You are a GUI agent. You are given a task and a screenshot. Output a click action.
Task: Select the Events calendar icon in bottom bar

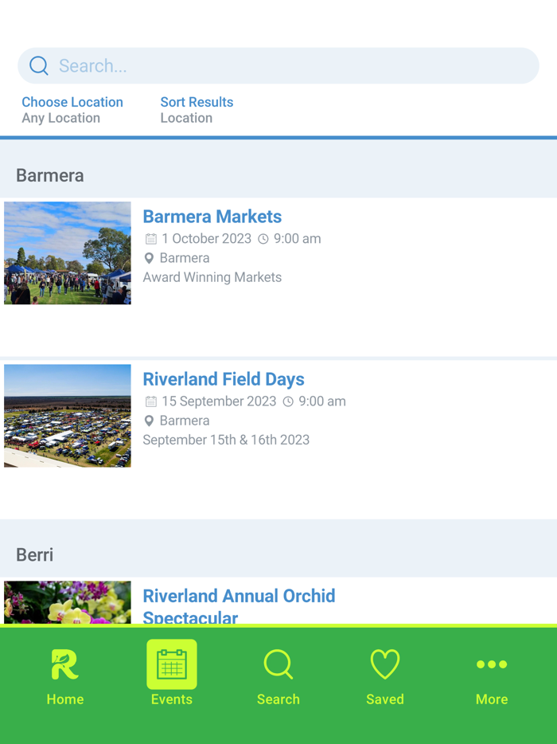click(172, 664)
